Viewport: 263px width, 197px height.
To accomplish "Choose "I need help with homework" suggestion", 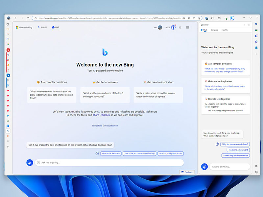I will click(235, 155).
